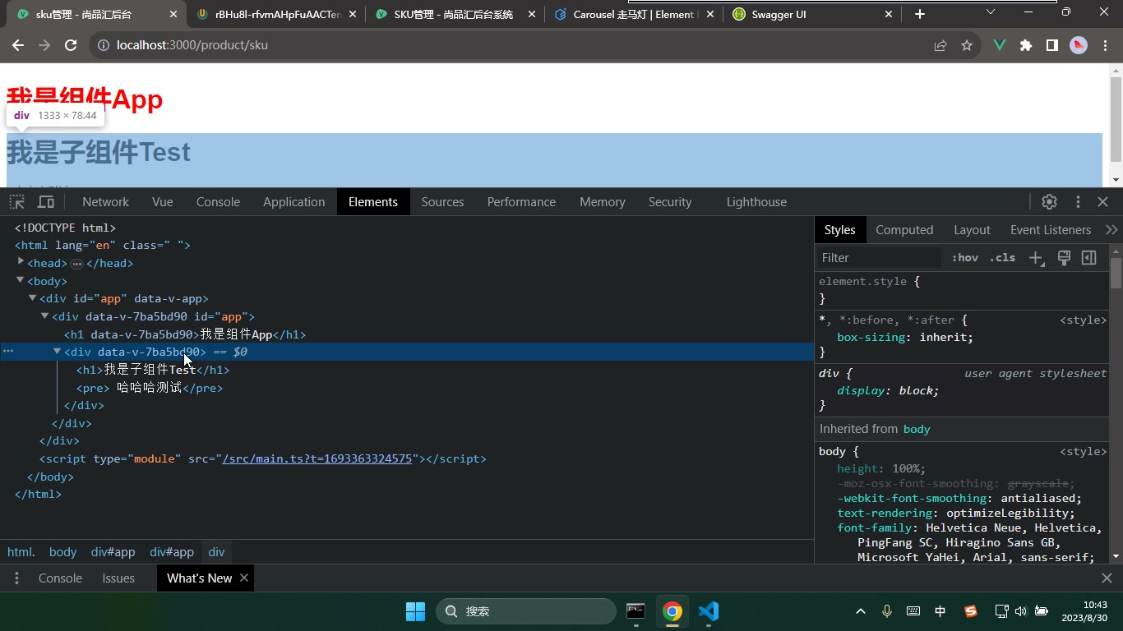This screenshot has height=631, width=1123.
Task: Open the /src/main.ts script link
Action: coord(317,458)
